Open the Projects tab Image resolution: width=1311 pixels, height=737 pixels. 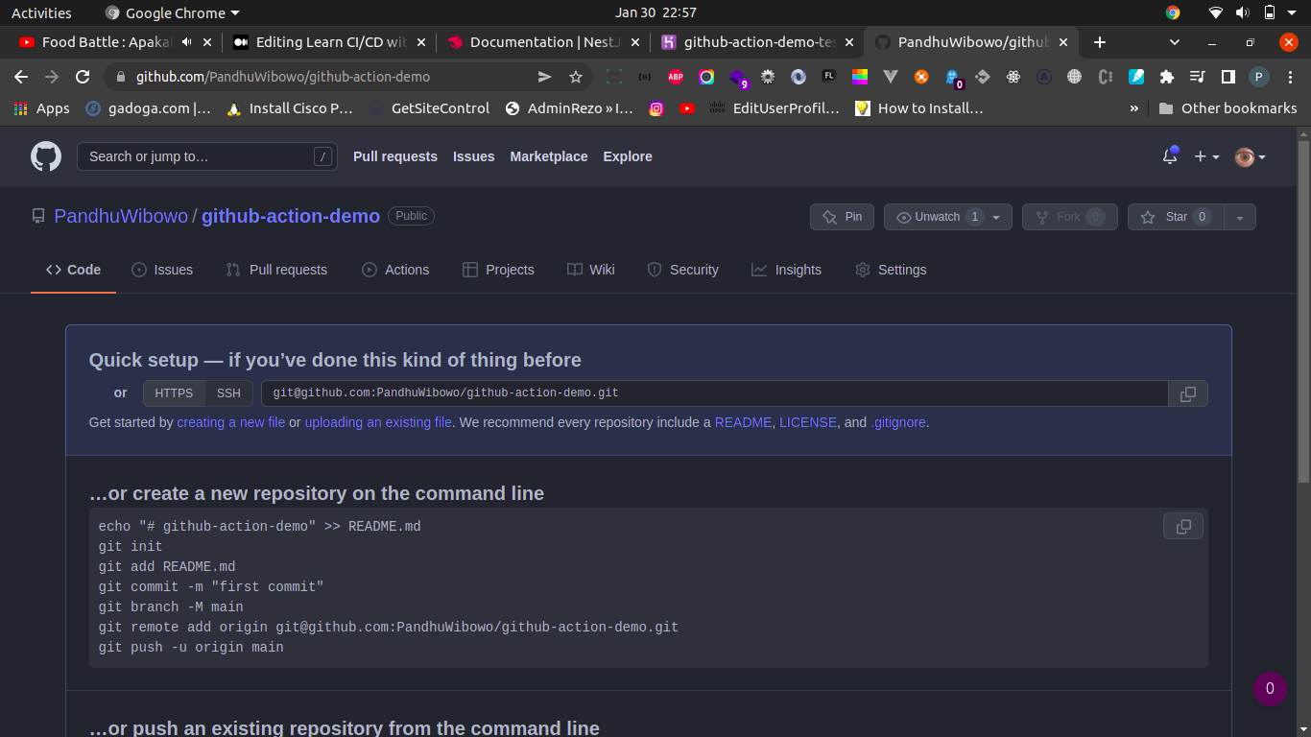click(498, 270)
